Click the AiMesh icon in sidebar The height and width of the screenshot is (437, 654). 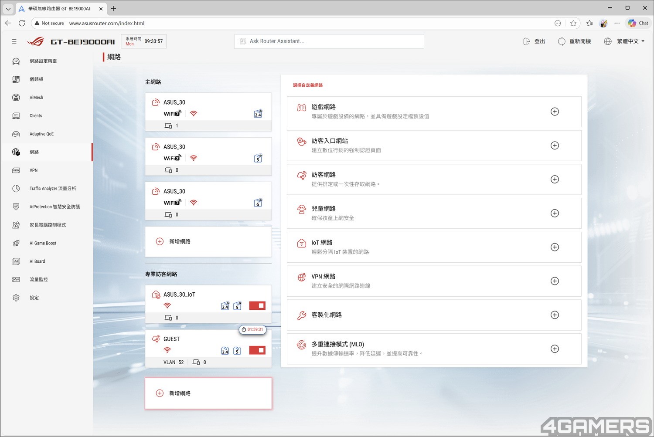coord(16,98)
